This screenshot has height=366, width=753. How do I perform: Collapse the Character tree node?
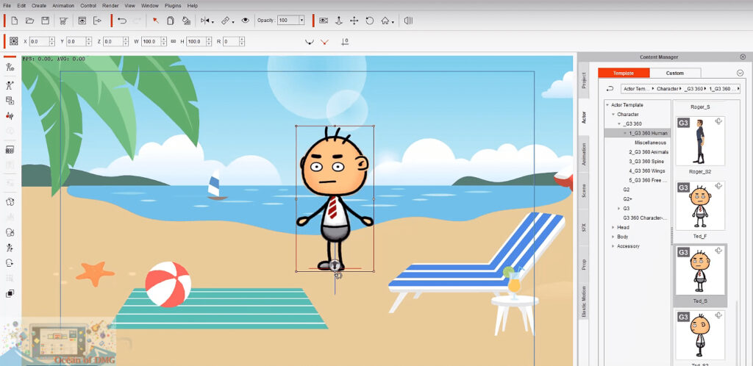(613, 114)
